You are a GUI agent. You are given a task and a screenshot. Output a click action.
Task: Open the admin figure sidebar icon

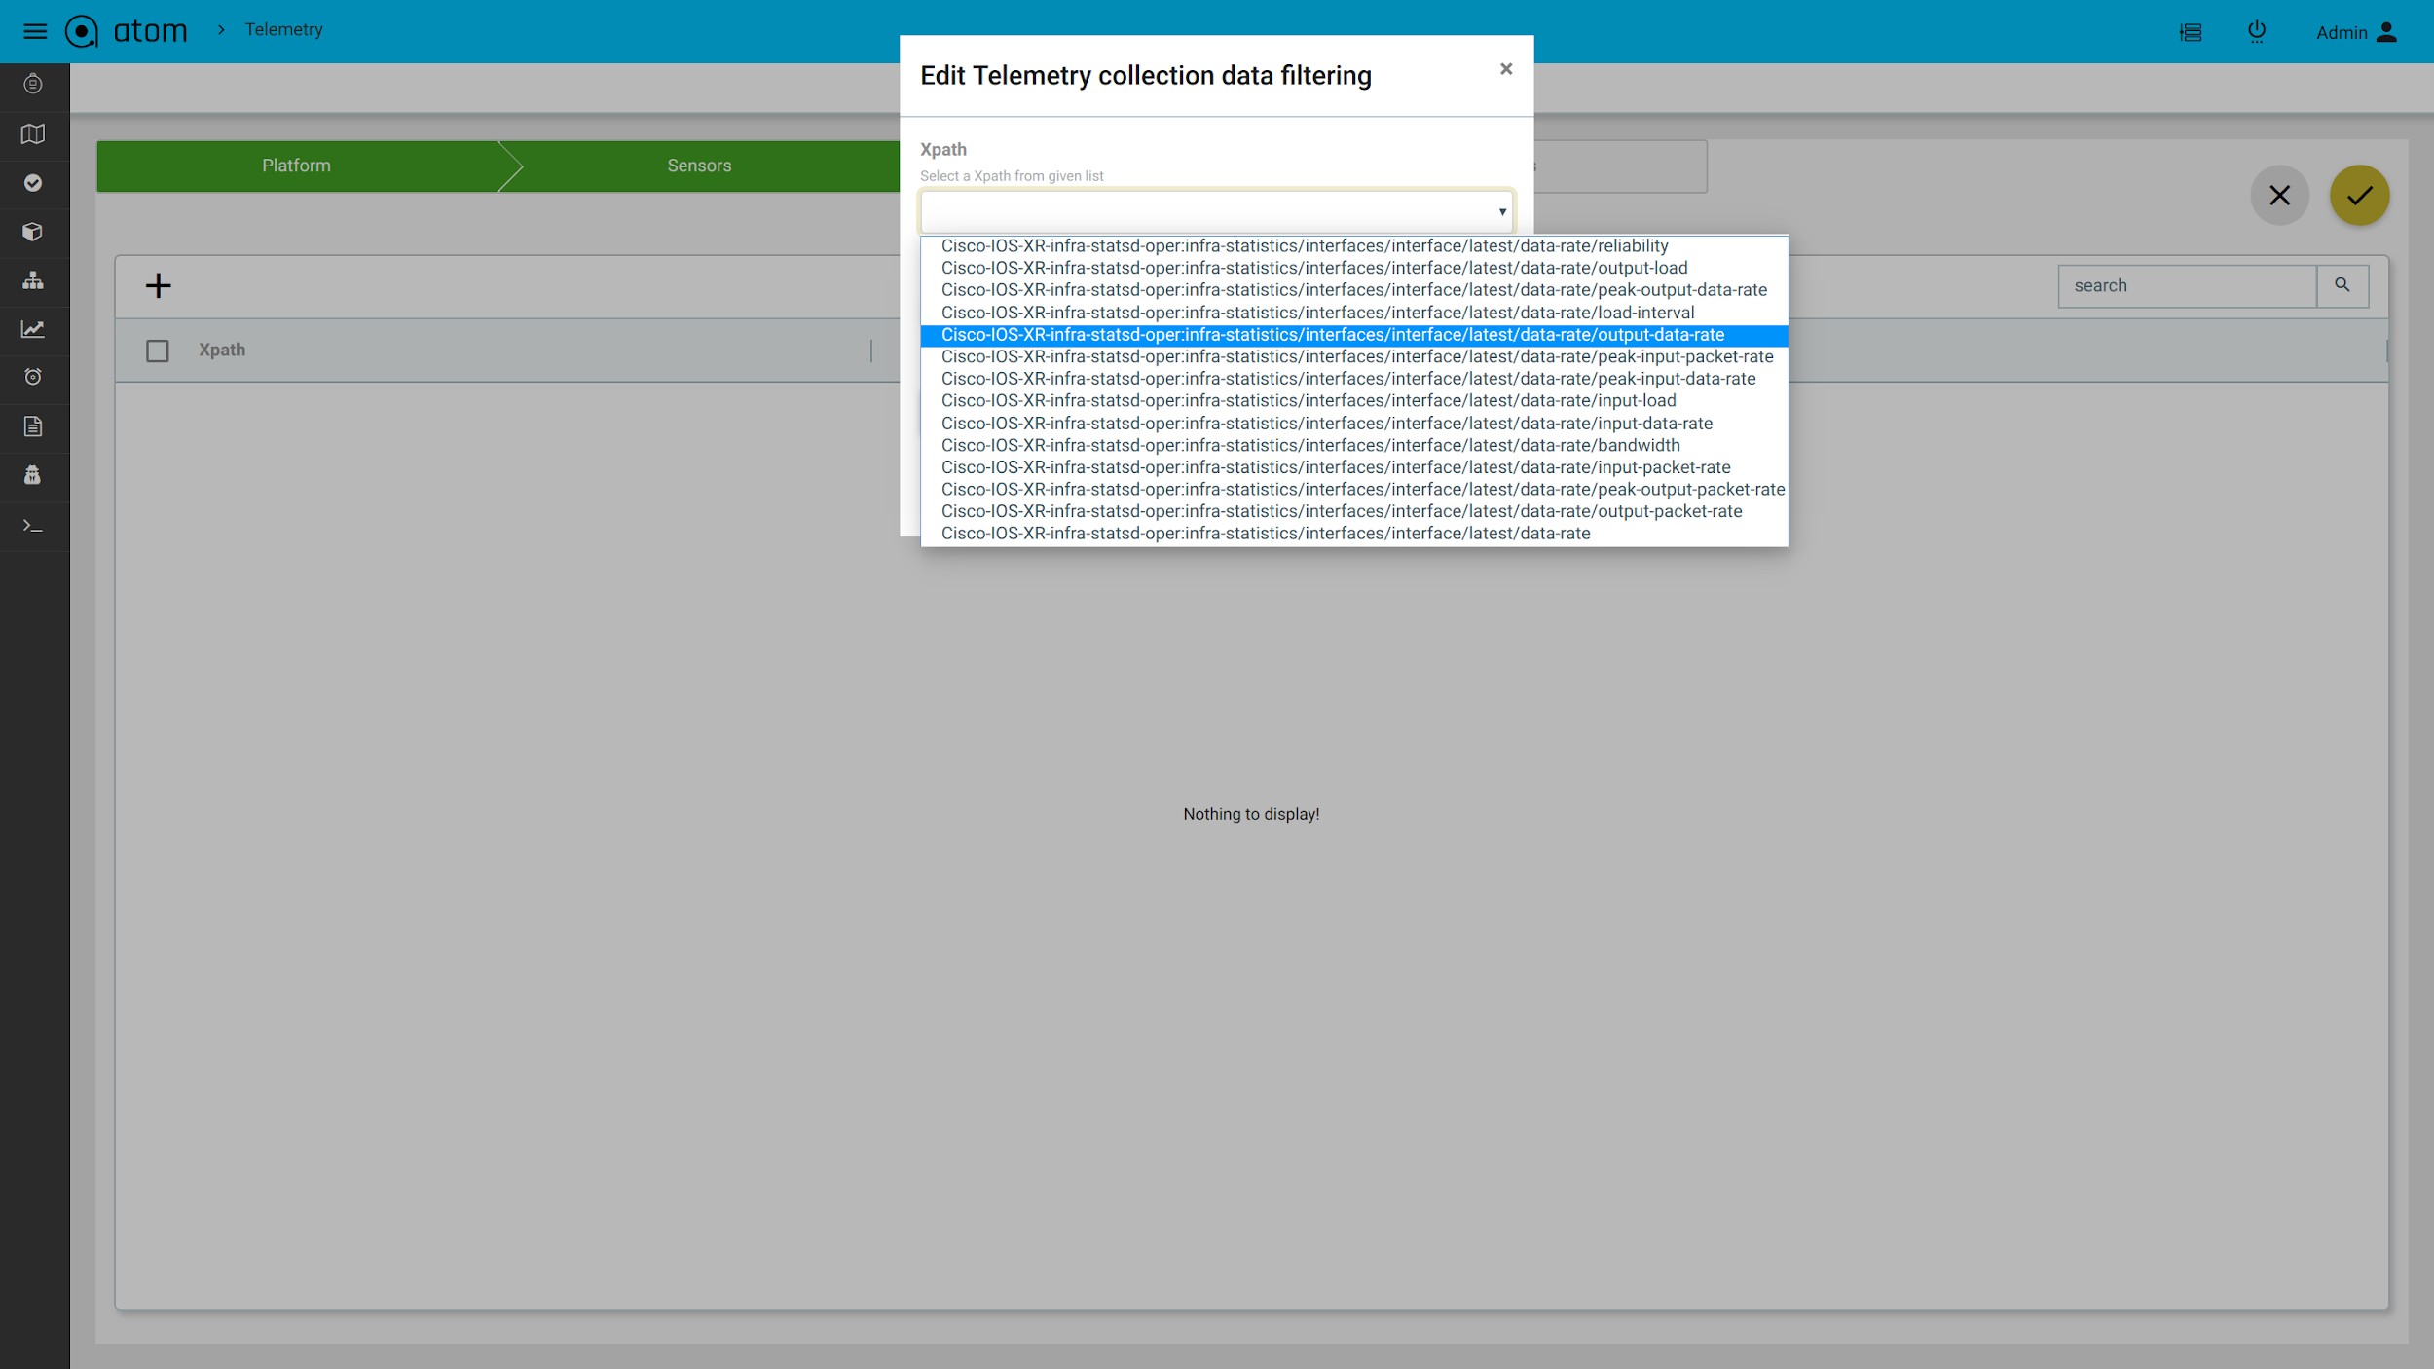coord(33,475)
